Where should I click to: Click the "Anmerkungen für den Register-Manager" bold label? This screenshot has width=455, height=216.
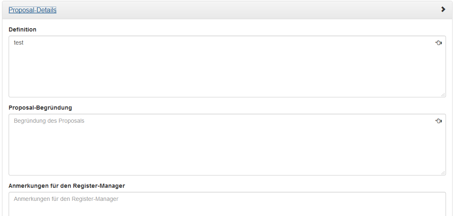tap(67, 186)
